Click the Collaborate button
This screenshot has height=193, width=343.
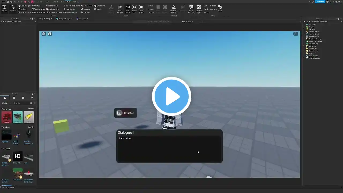[320, 2]
